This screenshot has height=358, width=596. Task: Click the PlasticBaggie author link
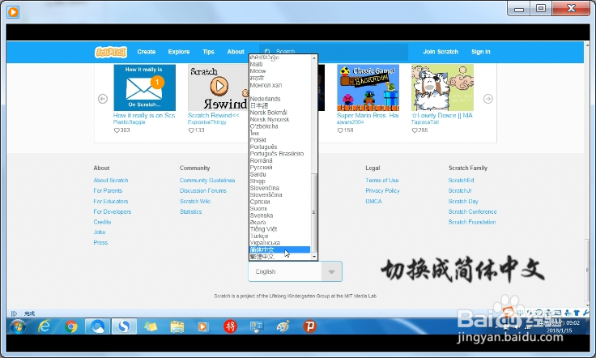(x=130, y=122)
